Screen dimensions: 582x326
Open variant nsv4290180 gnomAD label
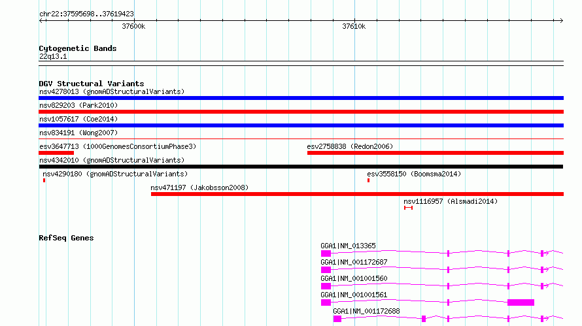click(x=115, y=174)
